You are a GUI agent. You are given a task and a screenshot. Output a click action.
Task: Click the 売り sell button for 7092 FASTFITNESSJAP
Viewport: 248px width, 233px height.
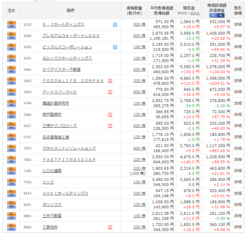click(12, 162)
